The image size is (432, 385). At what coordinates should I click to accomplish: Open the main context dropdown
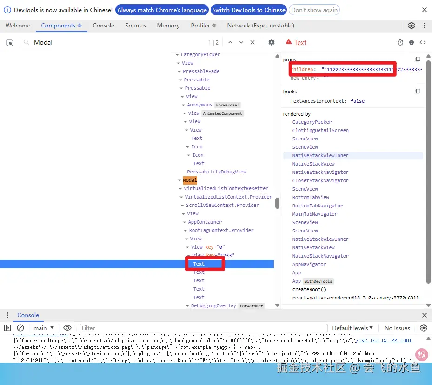tap(44, 328)
